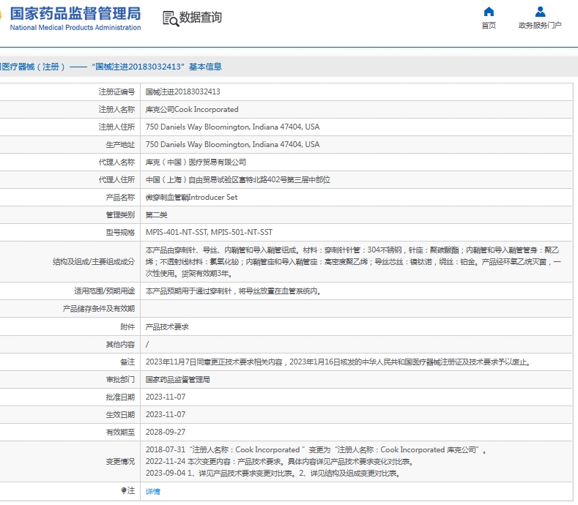
Task: Click the 有效期至 value 2028-09-27
Action: click(x=166, y=432)
